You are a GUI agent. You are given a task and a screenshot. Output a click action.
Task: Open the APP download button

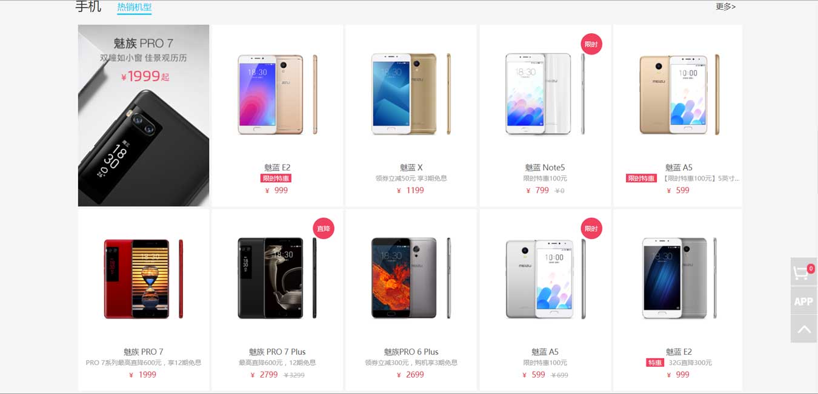(804, 301)
